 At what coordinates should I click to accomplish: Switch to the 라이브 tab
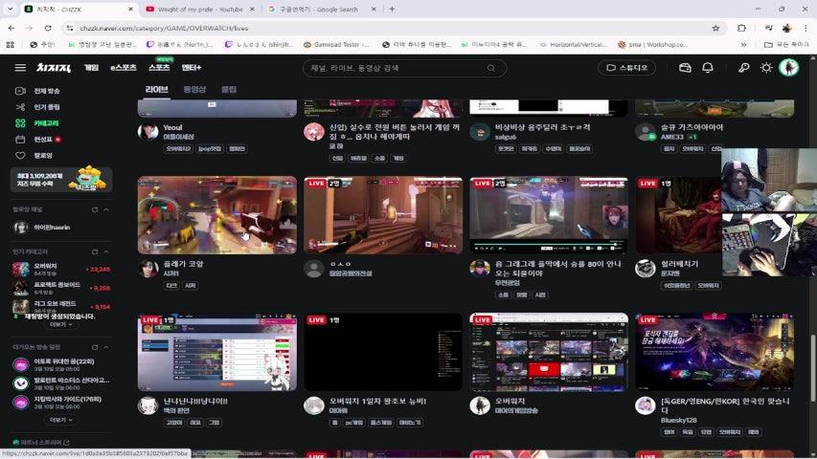click(156, 90)
